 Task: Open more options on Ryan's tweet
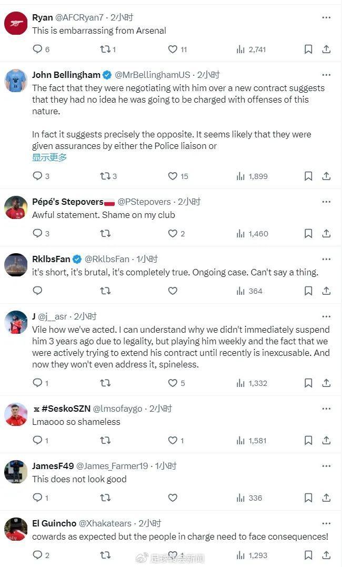pos(326,17)
